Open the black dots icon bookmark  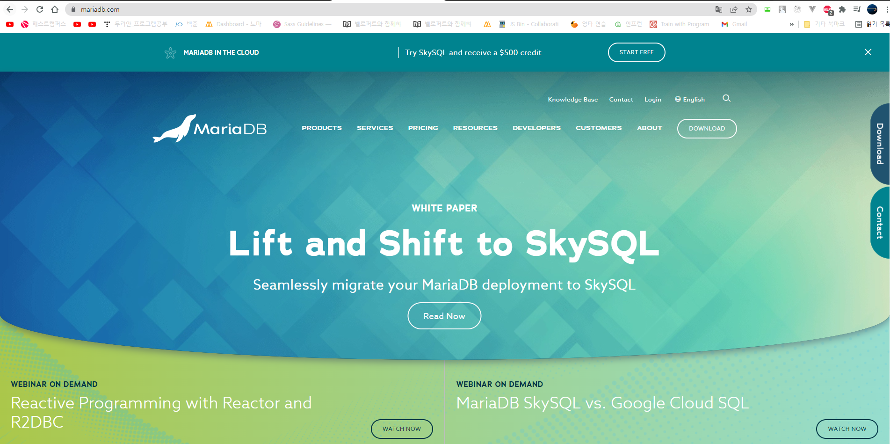tap(107, 24)
